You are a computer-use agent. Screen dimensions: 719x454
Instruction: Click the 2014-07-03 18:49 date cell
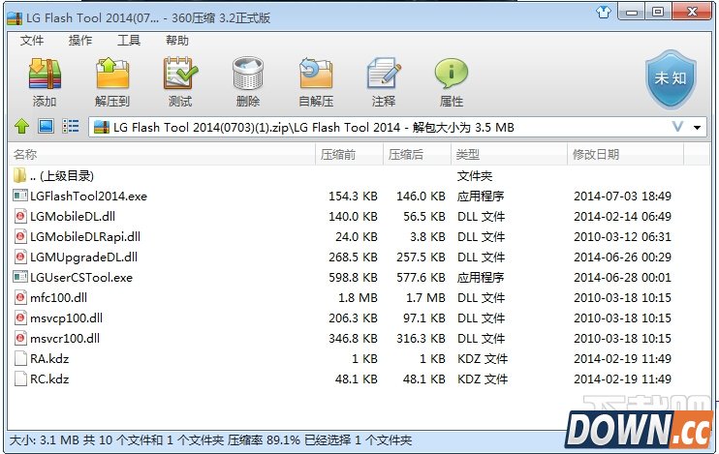coord(622,197)
